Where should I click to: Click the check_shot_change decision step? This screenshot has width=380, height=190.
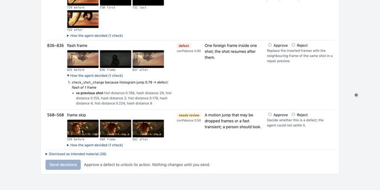(120, 85)
